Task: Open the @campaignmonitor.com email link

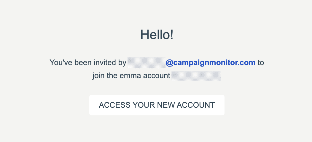Action: (211, 62)
